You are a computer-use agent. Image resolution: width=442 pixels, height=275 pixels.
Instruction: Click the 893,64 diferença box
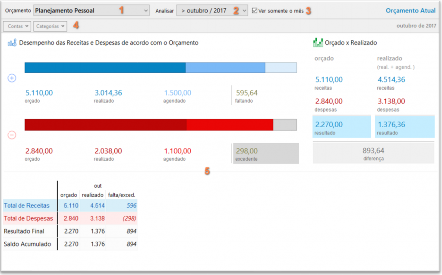click(373, 153)
